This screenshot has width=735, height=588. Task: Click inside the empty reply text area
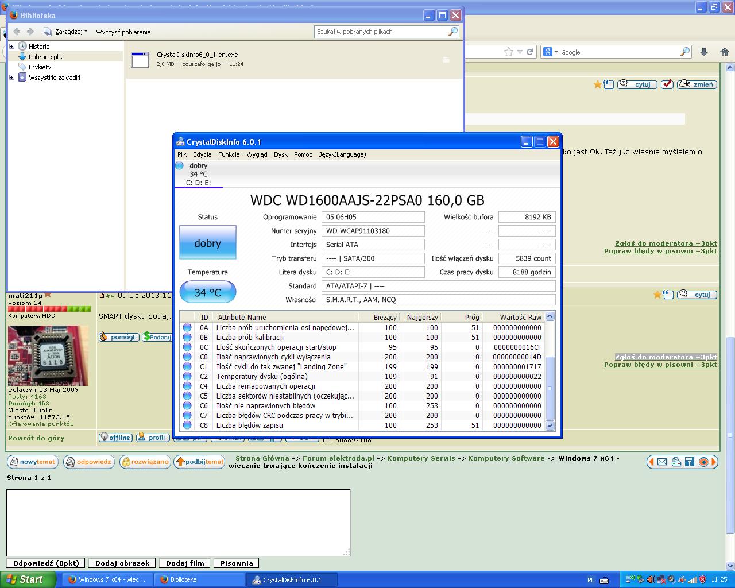tap(178, 523)
